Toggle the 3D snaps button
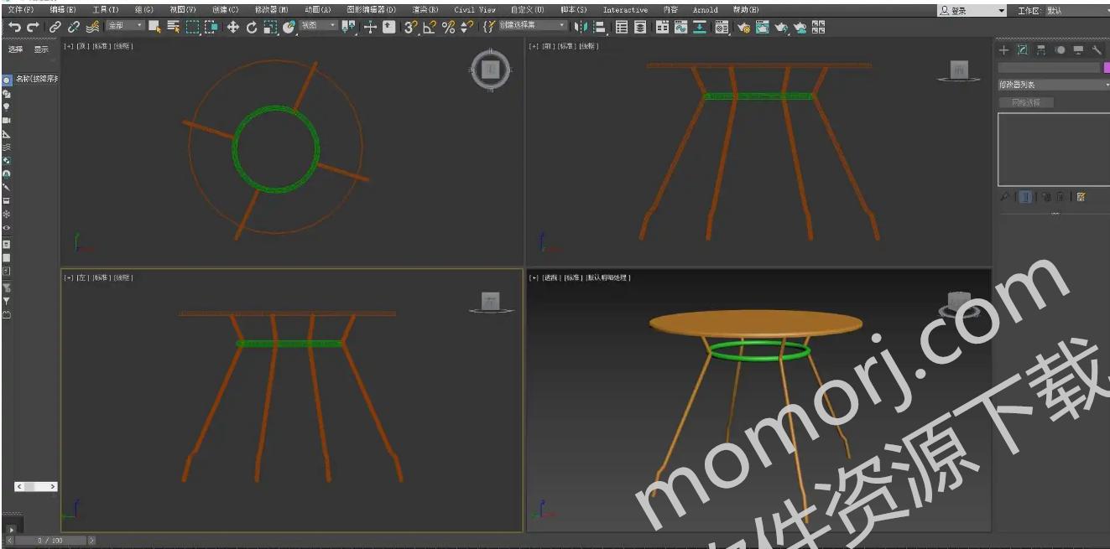The image size is (1110, 549). pyautogui.click(x=410, y=27)
